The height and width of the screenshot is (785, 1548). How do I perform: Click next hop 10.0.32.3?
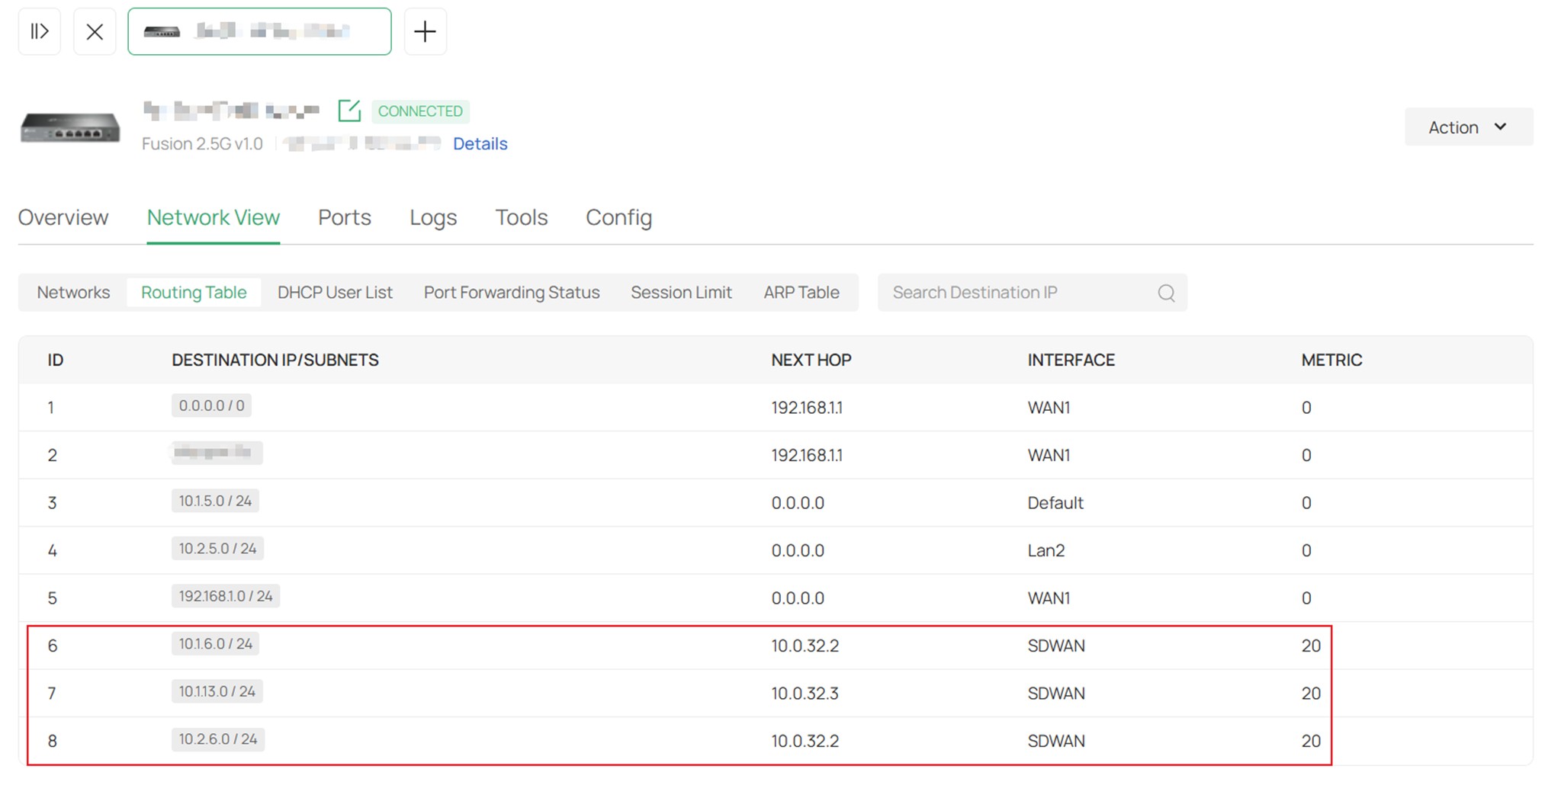coord(805,694)
